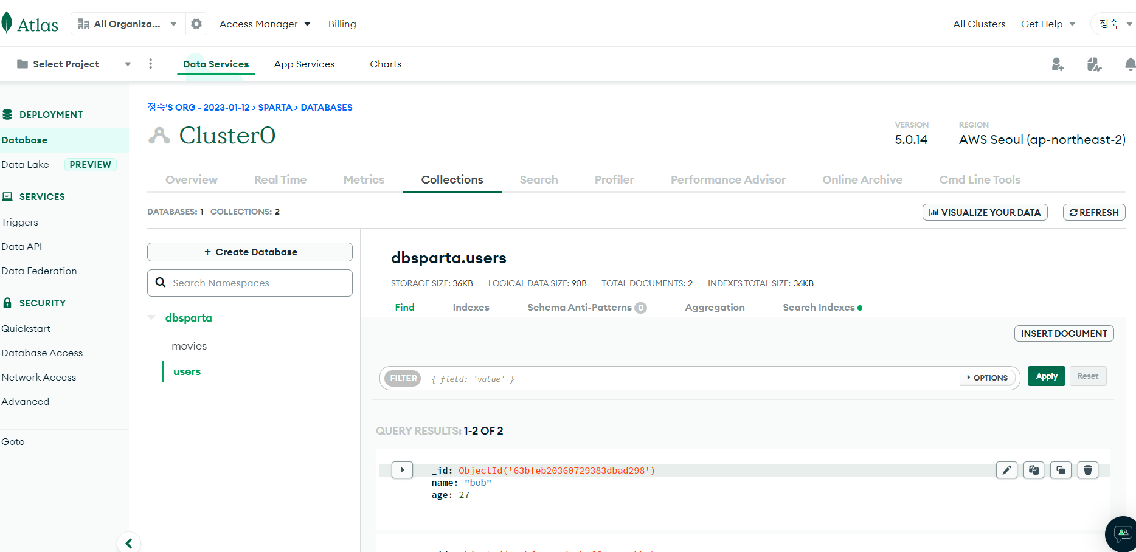Focus the Search Namespaces field
Viewport: 1136px width, 552px height.
click(x=250, y=283)
